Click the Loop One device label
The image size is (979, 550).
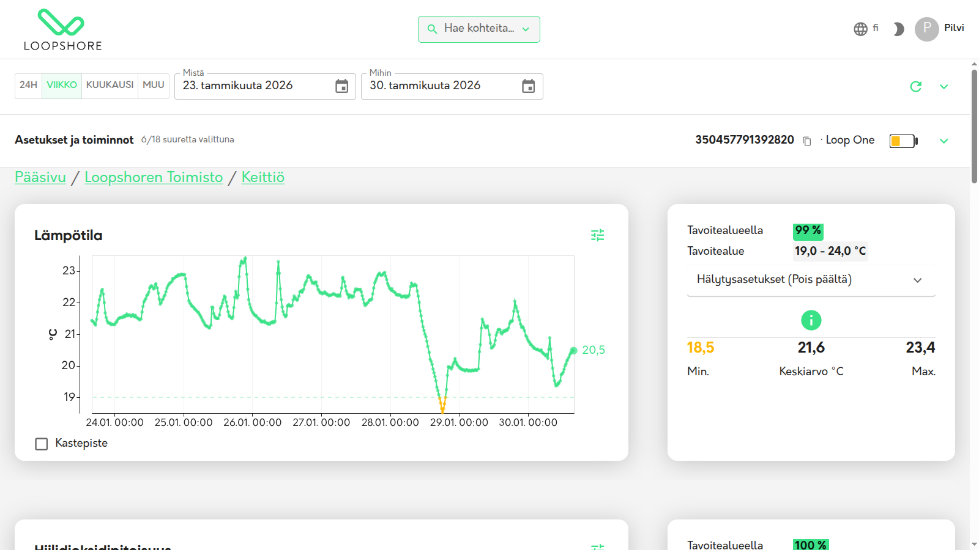click(x=850, y=141)
